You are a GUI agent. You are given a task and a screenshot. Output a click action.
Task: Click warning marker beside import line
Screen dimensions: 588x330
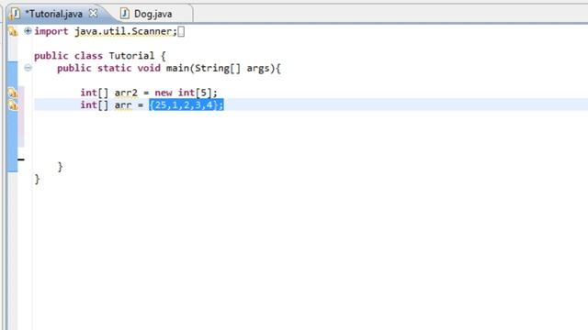click(13, 31)
